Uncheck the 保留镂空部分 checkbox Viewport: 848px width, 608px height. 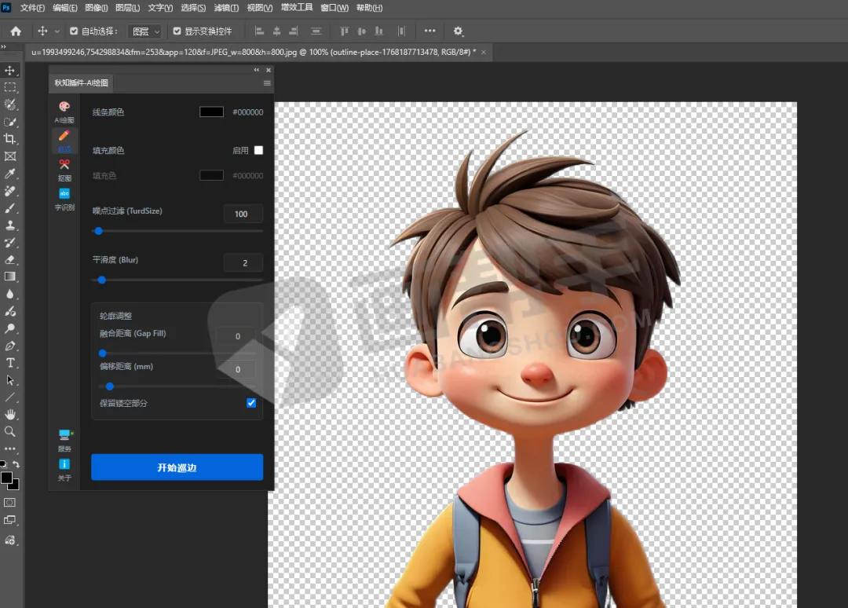[251, 403]
